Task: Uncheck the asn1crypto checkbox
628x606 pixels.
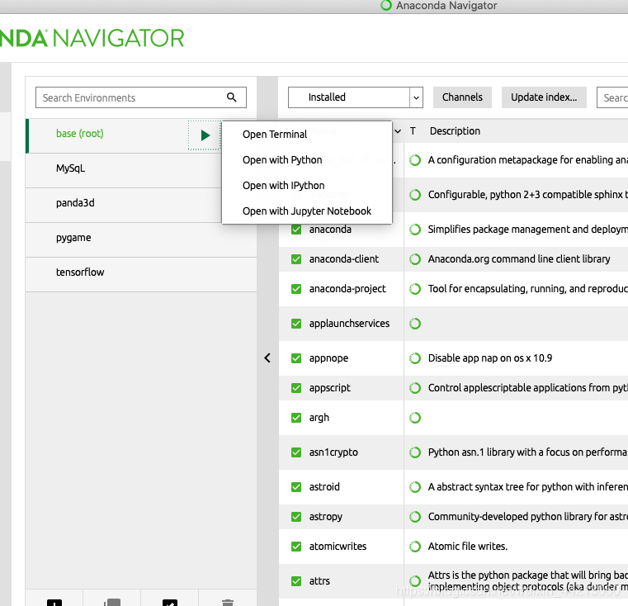Action: pyautogui.click(x=296, y=452)
